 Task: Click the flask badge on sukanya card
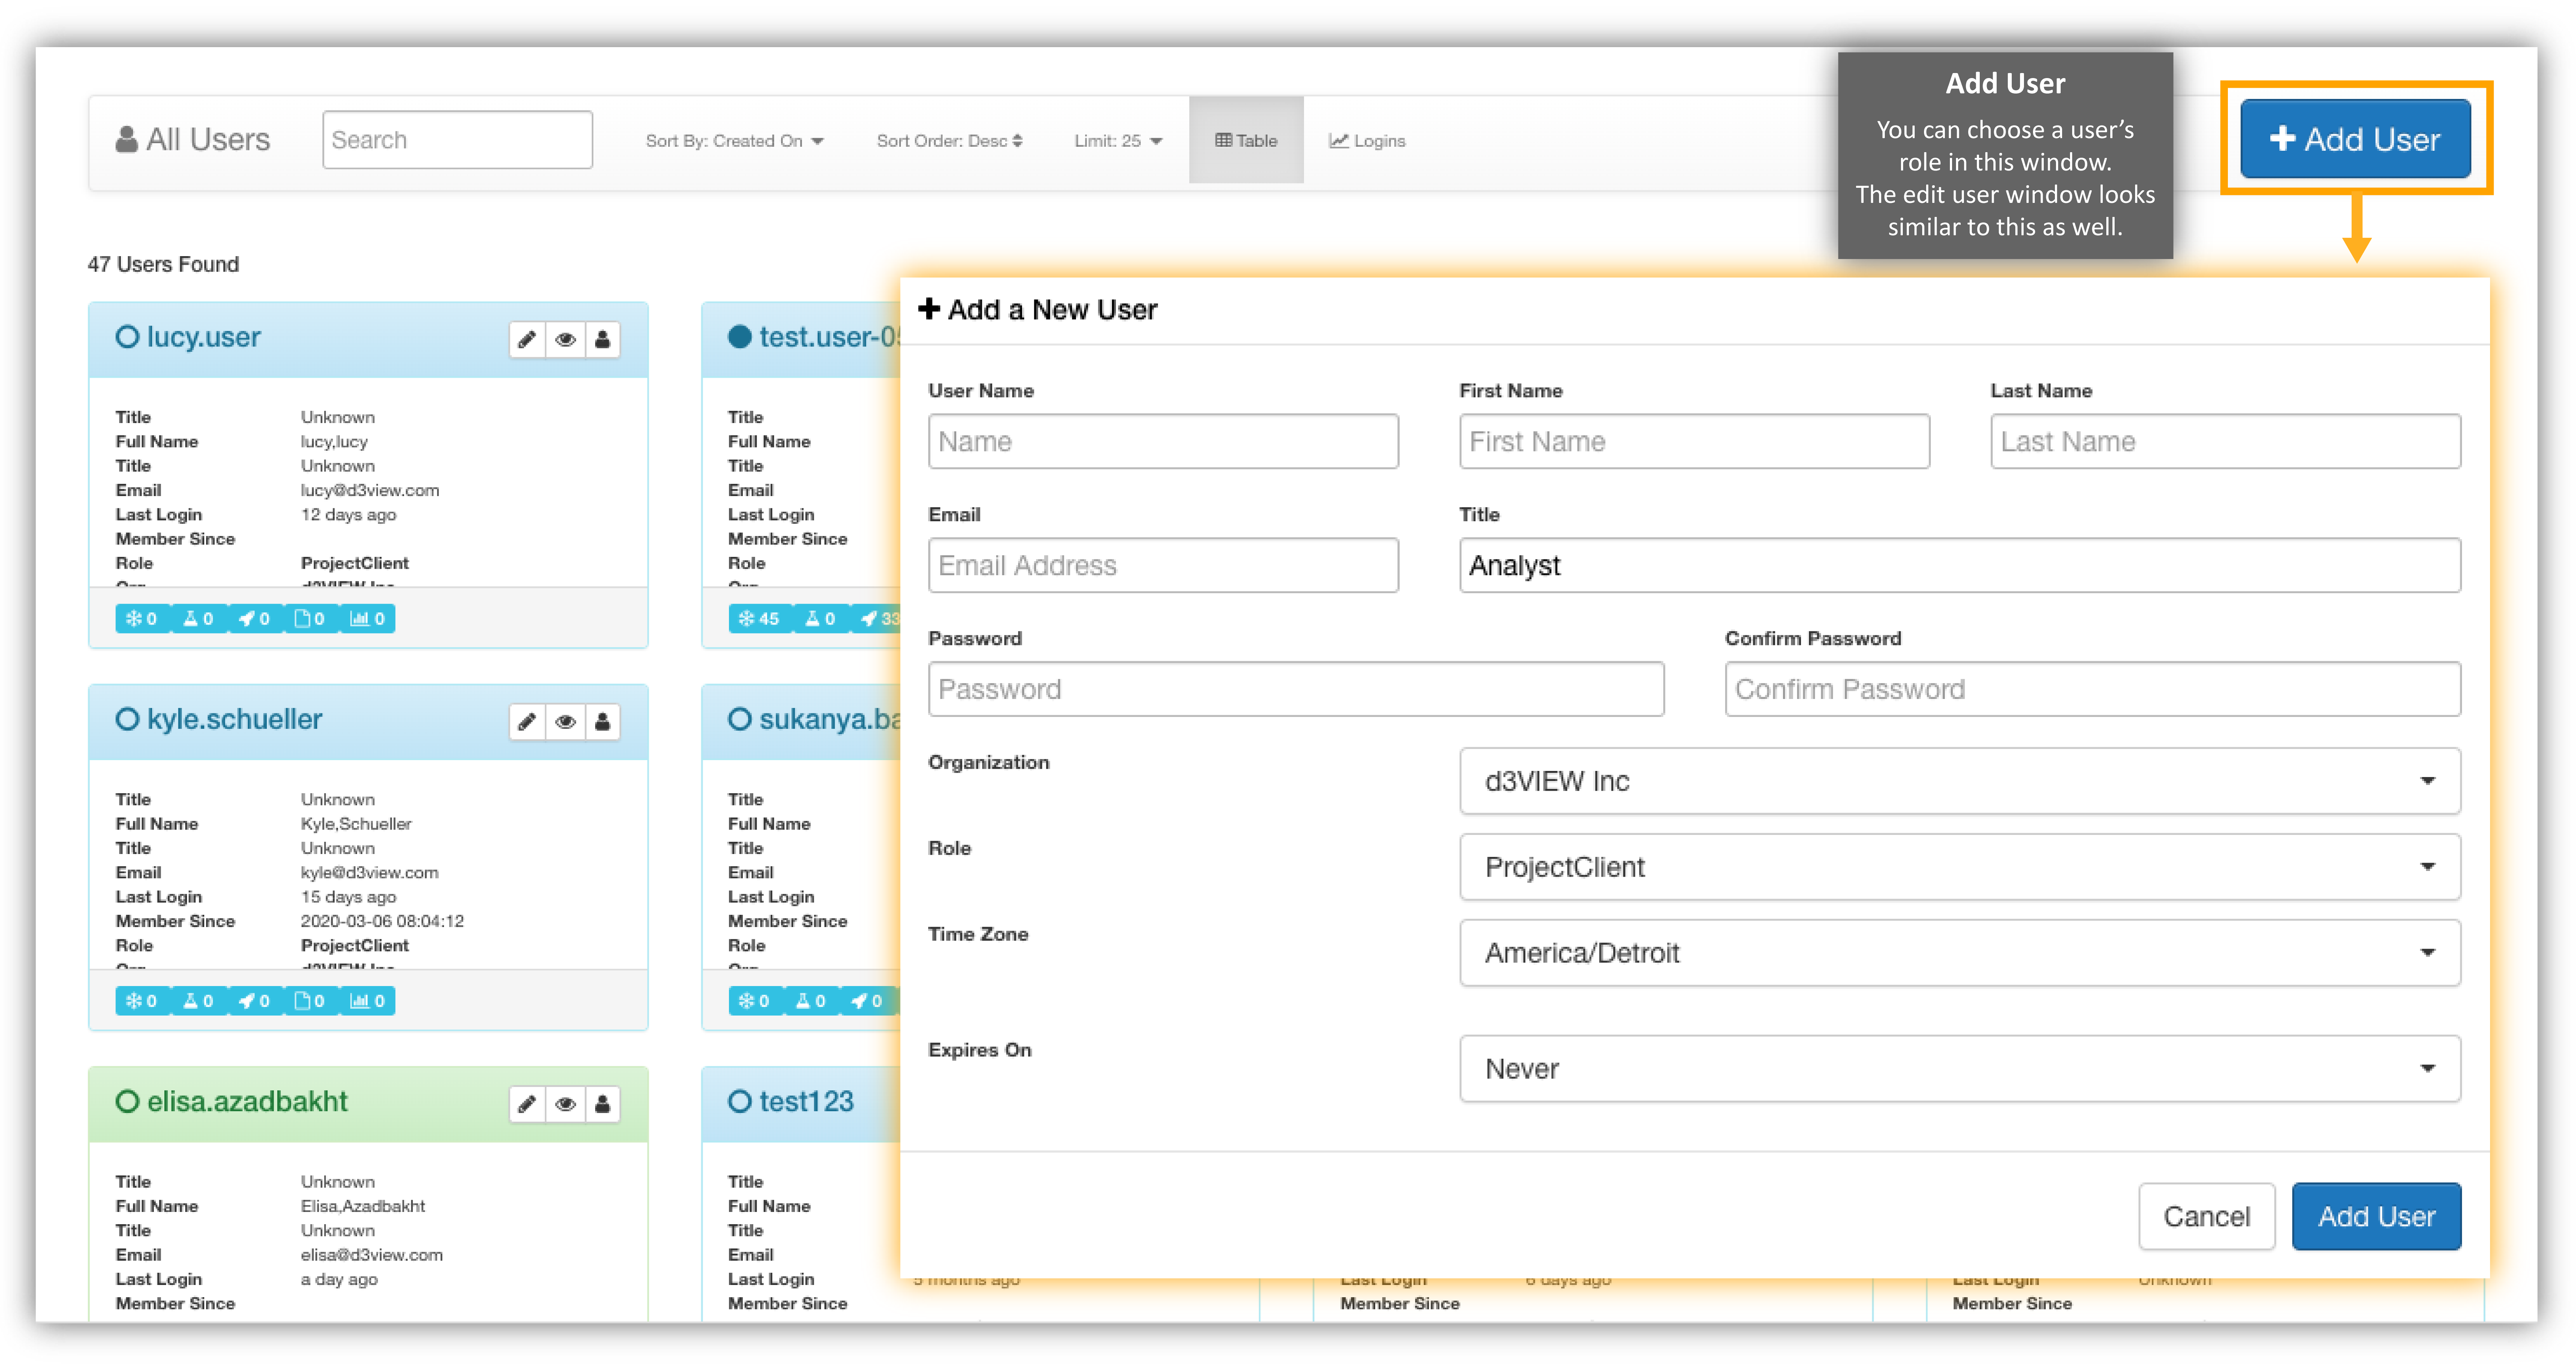pyautogui.click(x=811, y=1001)
